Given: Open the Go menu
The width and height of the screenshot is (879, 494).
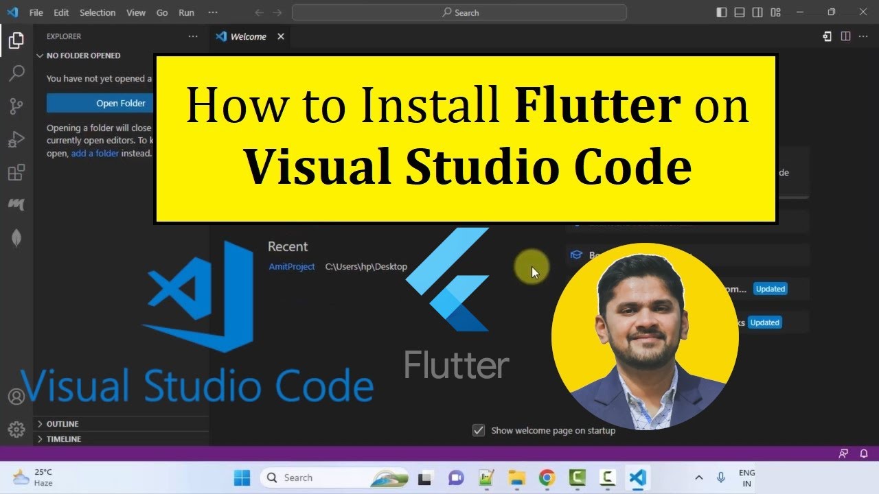Looking at the screenshot, I should 162,12.
